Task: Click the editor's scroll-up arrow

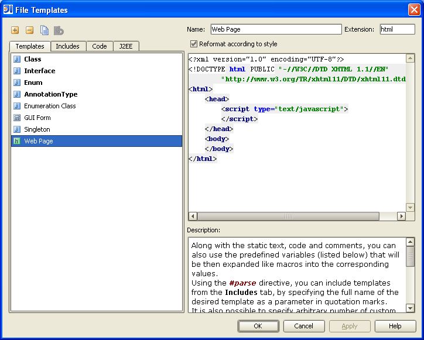Action: 410,58
